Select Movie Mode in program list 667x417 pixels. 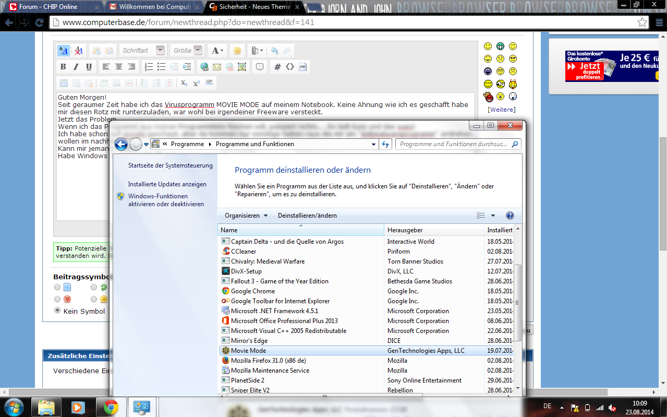point(367,351)
